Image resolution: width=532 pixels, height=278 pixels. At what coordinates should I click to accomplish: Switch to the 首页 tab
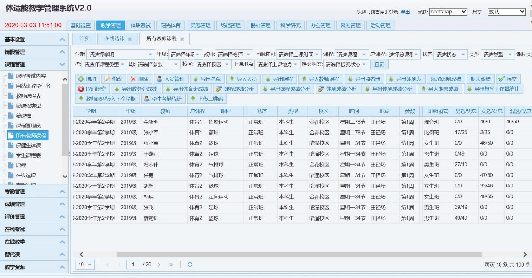84,39
